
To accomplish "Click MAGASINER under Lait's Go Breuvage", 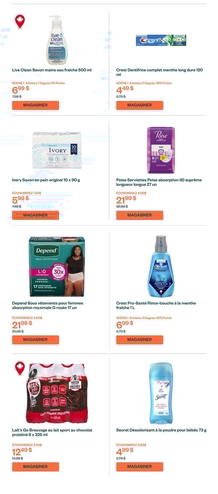I will [x=35, y=466].
